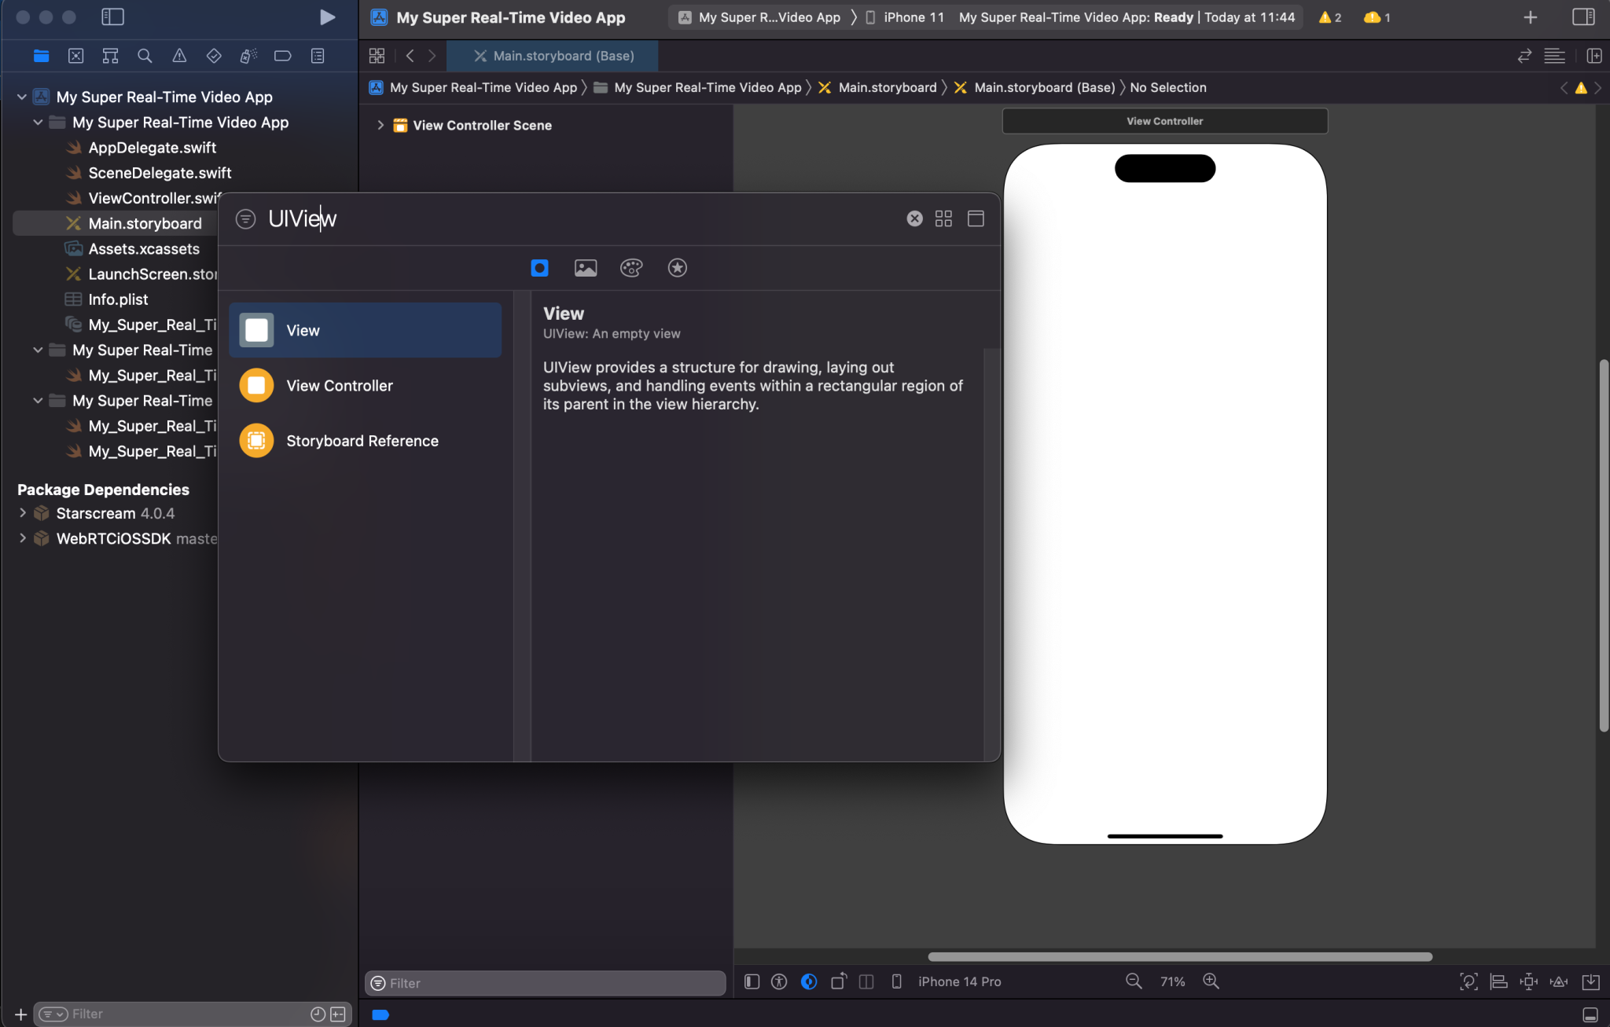The image size is (1610, 1027).
Task: Expand the View Controller Scene
Action: (380, 125)
